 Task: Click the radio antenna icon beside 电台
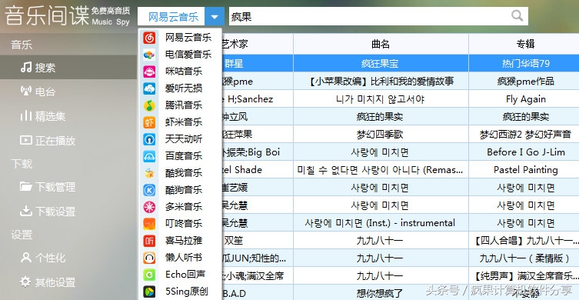pyautogui.click(x=26, y=91)
